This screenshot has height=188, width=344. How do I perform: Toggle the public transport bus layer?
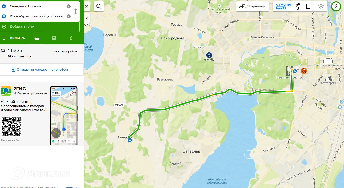pos(309,6)
